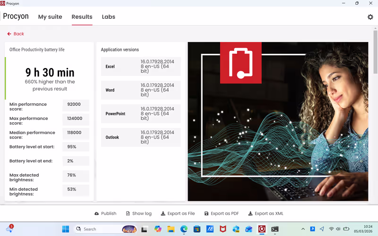378x236 pixels.
Task: Expand the system tray hidden icons chevron
Action: (x=303, y=229)
